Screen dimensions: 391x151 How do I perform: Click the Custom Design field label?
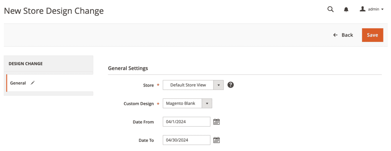(x=139, y=103)
